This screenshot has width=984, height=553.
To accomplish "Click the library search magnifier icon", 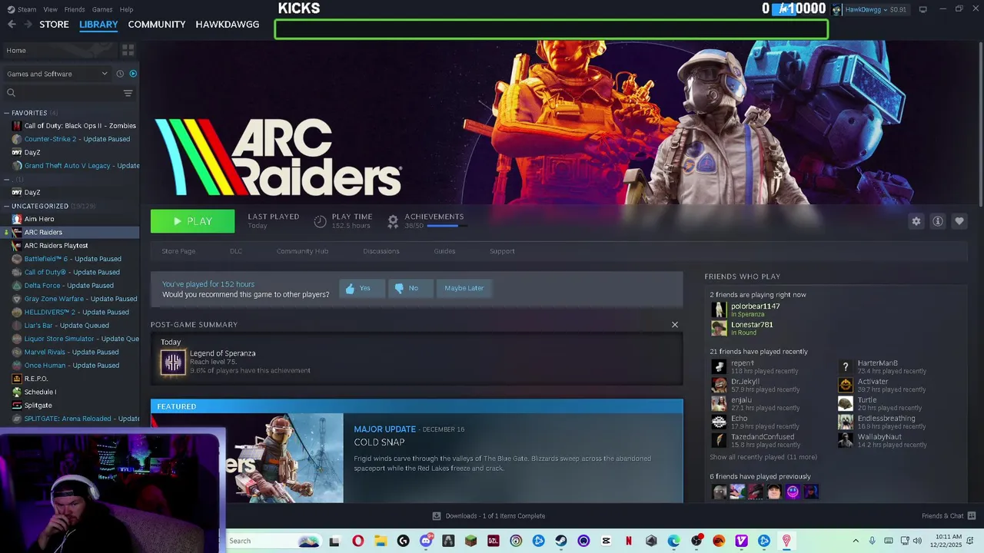I will (11, 93).
